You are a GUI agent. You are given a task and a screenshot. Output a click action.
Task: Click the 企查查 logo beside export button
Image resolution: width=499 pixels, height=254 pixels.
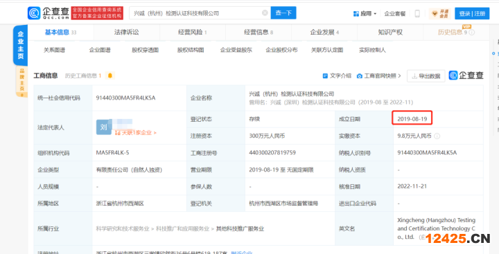click(x=466, y=75)
